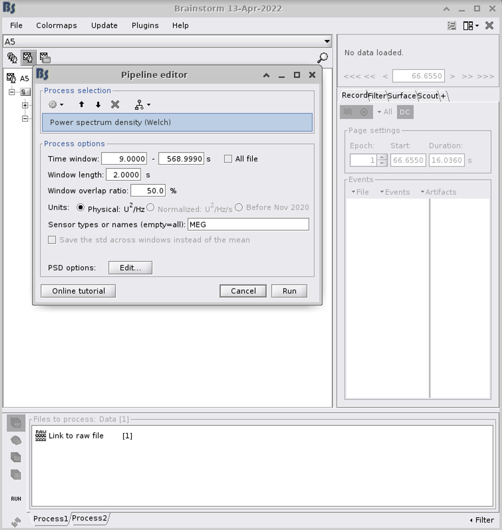Check Save the std across windows option
Screen dimensions: 502x530
pos(52,240)
